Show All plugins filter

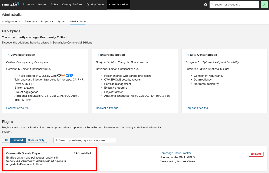click(x=6, y=140)
